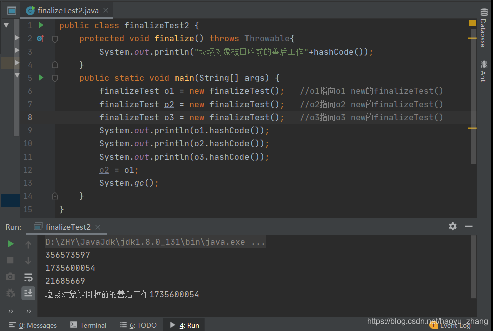493x331 pixels.
Task: Open the Terminal tool window
Action: (x=88, y=325)
